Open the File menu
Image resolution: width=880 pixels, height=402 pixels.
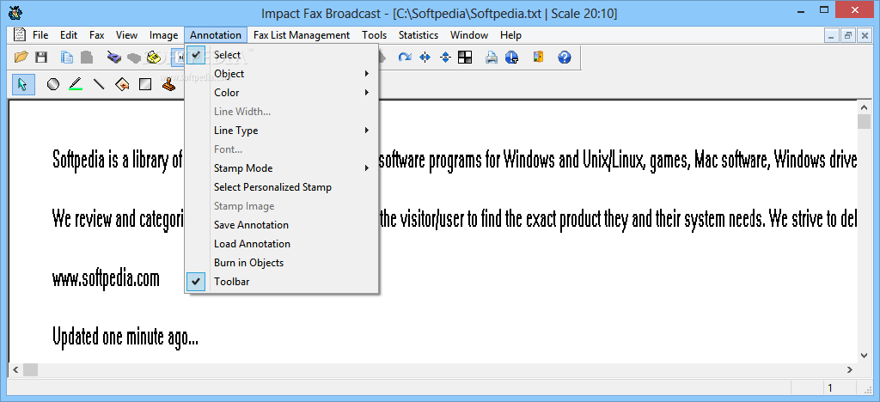pos(40,34)
